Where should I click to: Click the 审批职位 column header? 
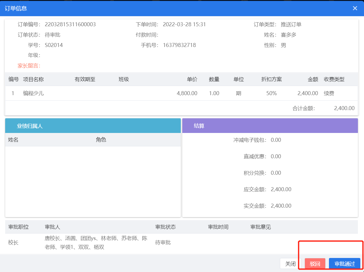[x=19, y=227]
